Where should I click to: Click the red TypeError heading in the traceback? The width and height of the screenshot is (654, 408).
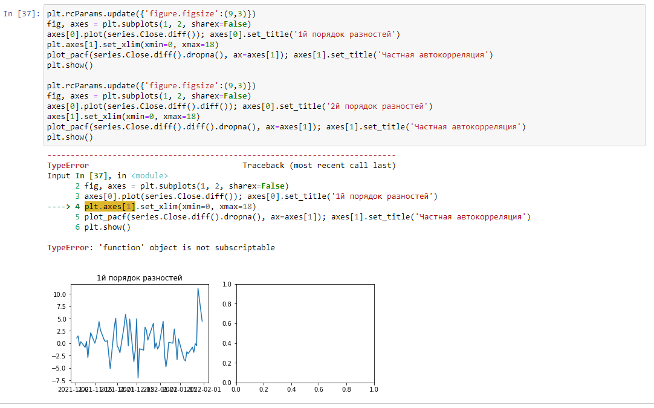click(x=68, y=165)
